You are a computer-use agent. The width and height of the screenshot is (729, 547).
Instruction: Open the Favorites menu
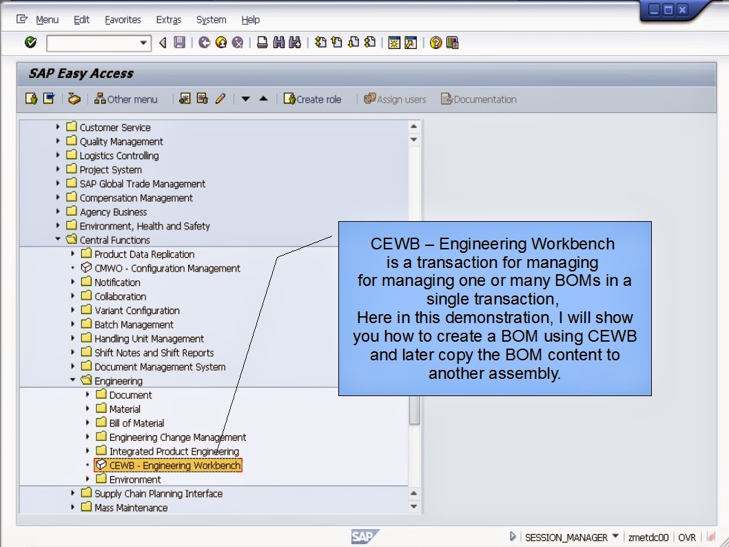click(123, 20)
